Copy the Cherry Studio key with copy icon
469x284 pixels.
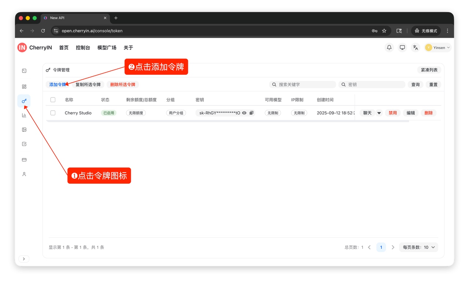click(x=251, y=113)
